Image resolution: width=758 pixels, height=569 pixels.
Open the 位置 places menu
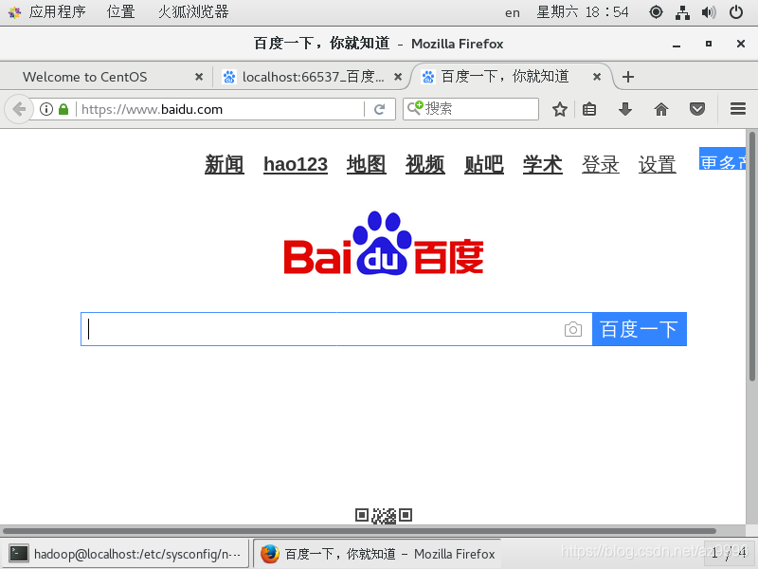(x=121, y=12)
